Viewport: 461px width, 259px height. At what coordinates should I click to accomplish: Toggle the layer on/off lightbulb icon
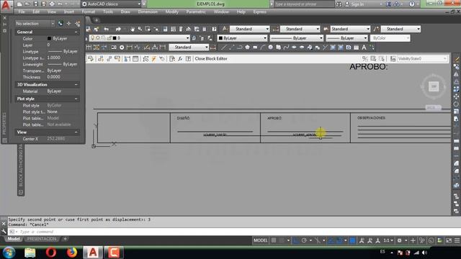92,38
